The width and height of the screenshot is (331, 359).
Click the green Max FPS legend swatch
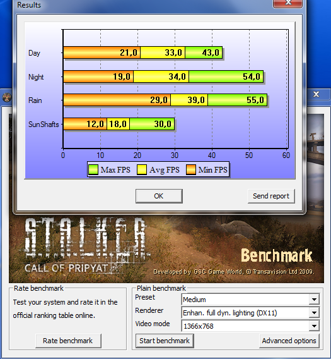[x=93, y=169]
